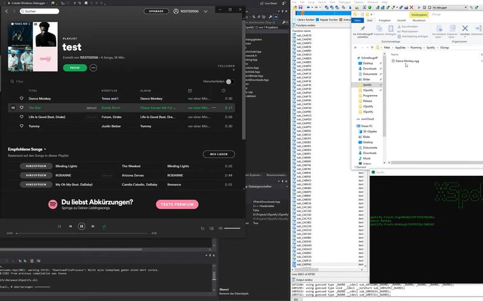Image resolution: width=483 pixels, height=301 pixels.
Task: Click the Wiedergeben contextual tab
Action: 419,14
